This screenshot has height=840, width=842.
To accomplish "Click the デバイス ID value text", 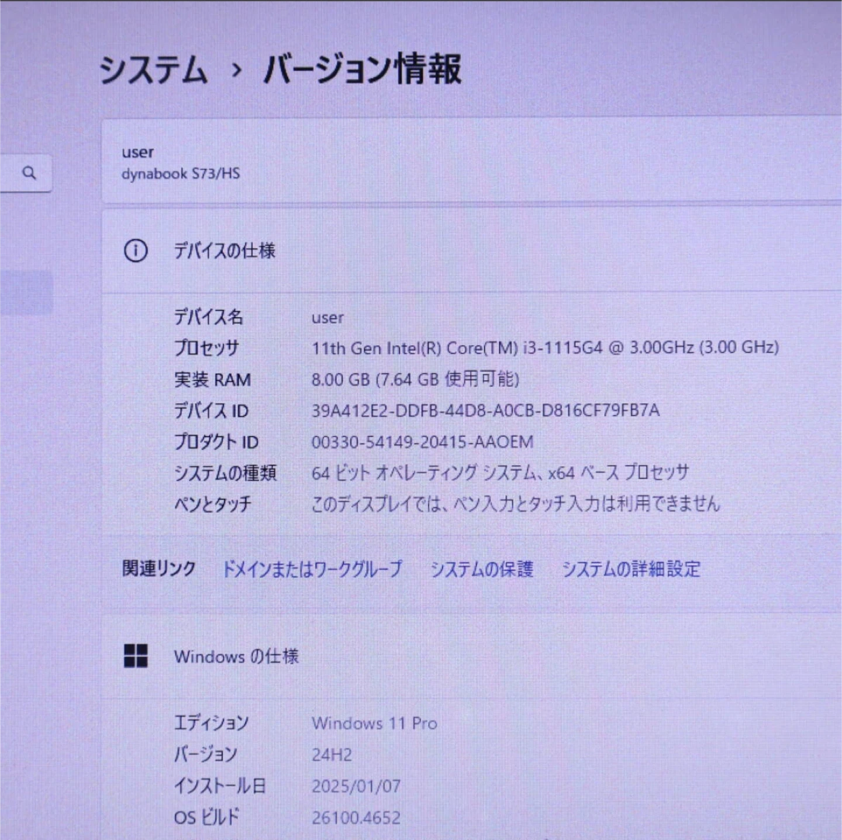I will point(485,411).
